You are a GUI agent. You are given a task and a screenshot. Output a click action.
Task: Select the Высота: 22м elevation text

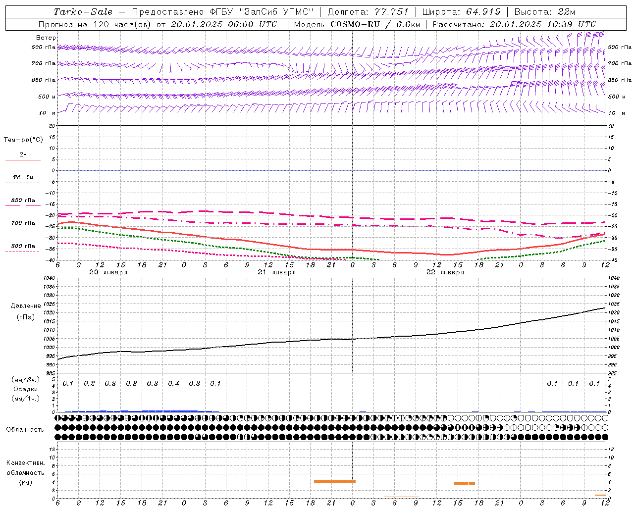(545, 12)
